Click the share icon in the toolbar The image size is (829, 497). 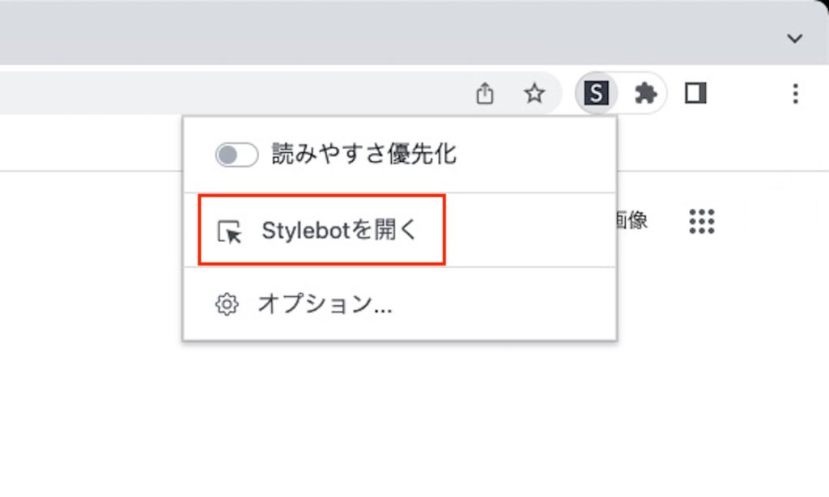pyautogui.click(x=485, y=93)
